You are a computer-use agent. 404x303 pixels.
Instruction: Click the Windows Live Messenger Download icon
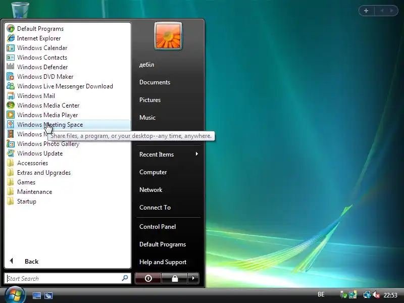[11, 86]
